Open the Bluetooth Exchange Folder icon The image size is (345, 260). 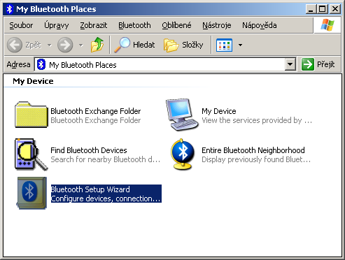pyautogui.click(x=31, y=115)
